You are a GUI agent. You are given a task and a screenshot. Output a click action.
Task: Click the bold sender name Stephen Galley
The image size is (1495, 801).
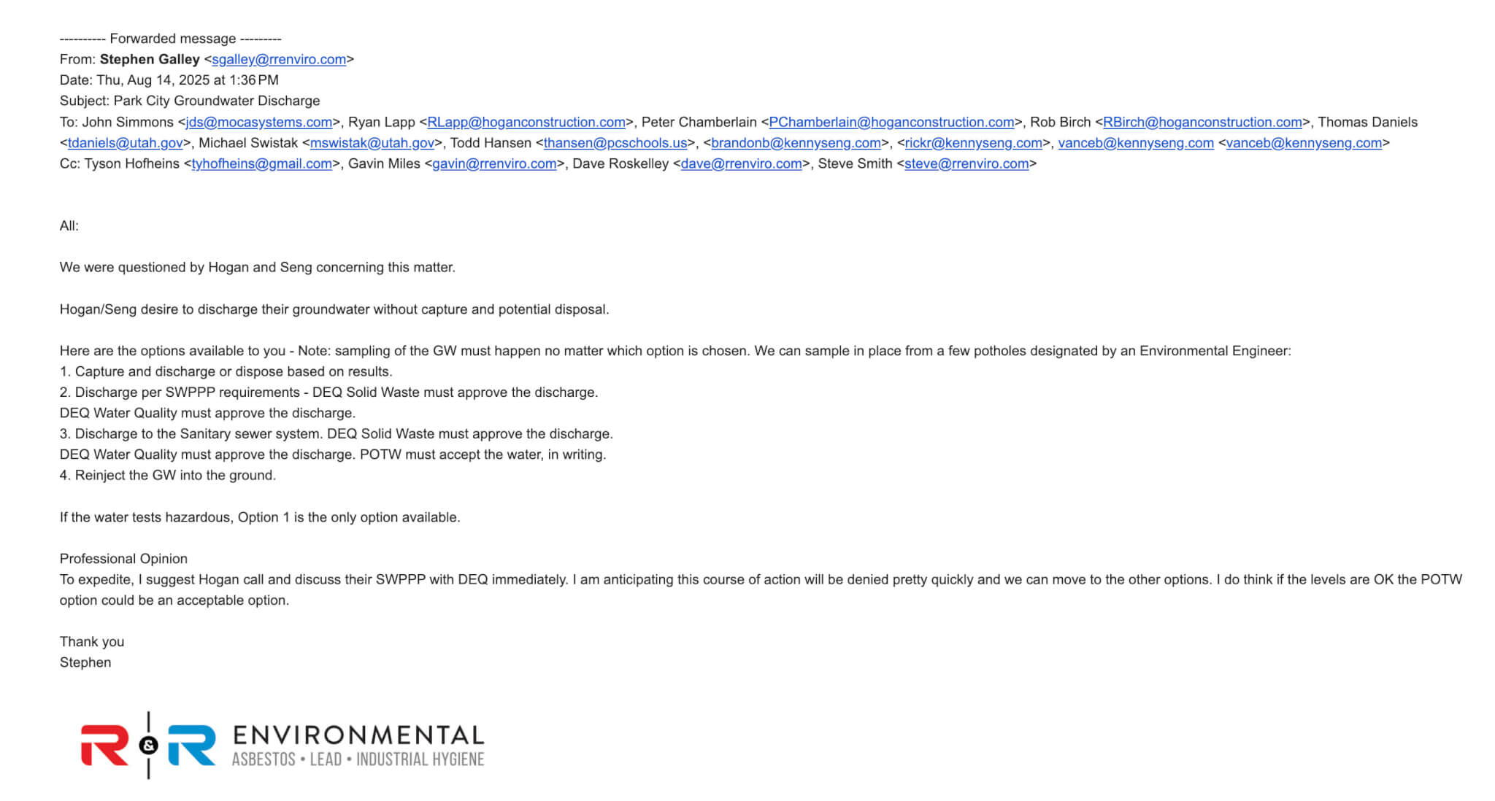(150, 59)
